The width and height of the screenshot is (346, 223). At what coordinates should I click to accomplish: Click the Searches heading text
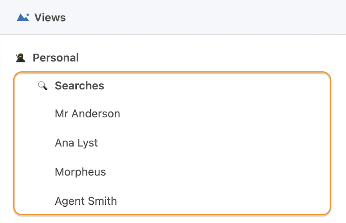coord(79,86)
